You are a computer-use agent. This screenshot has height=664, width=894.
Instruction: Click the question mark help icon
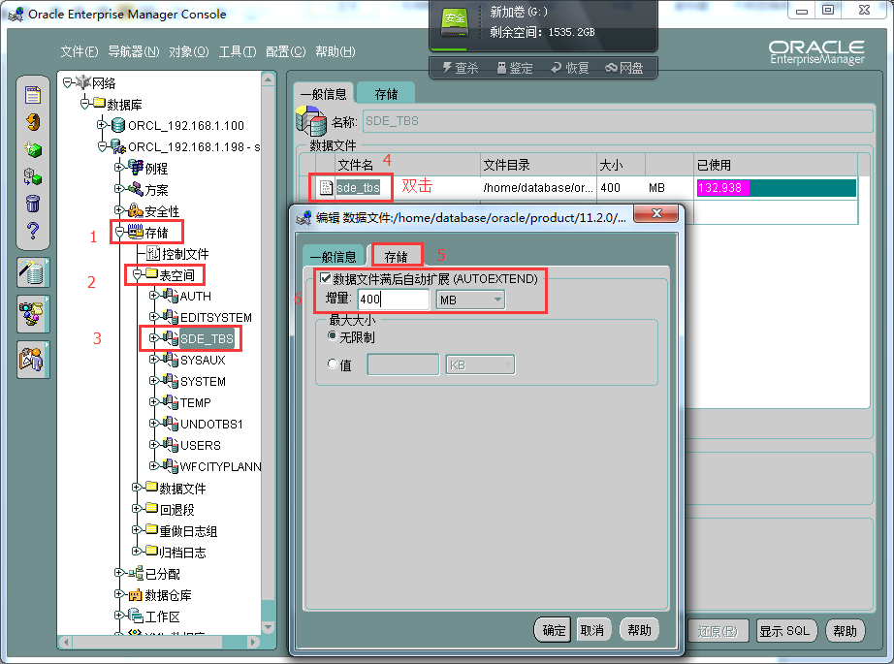point(33,231)
